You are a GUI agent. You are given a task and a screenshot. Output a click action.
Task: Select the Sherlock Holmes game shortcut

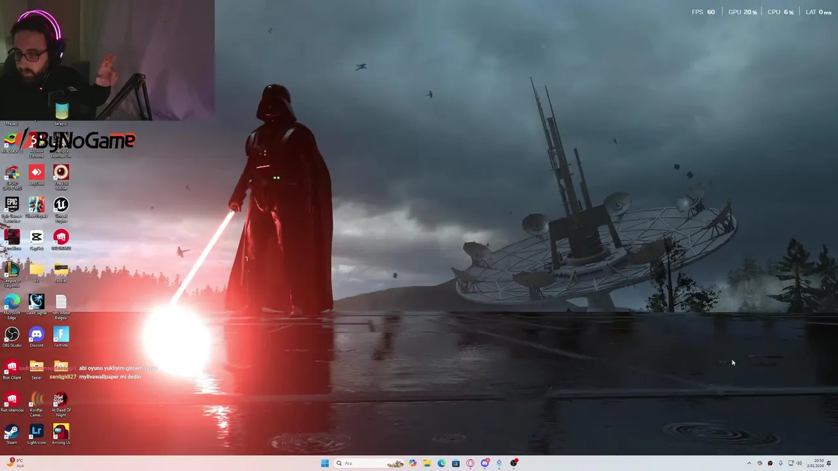tap(61, 145)
